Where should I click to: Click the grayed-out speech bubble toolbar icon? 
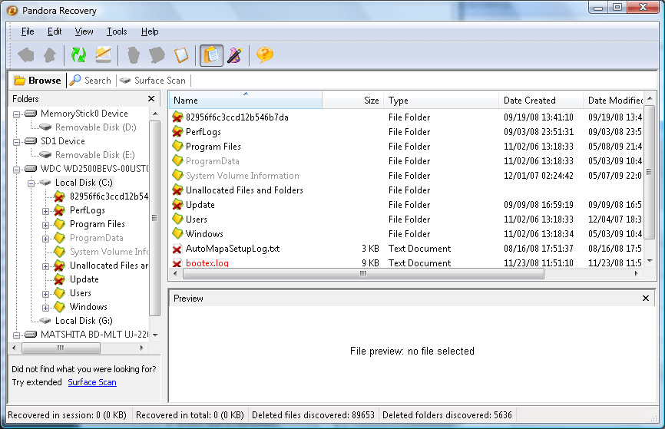tap(157, 55)
